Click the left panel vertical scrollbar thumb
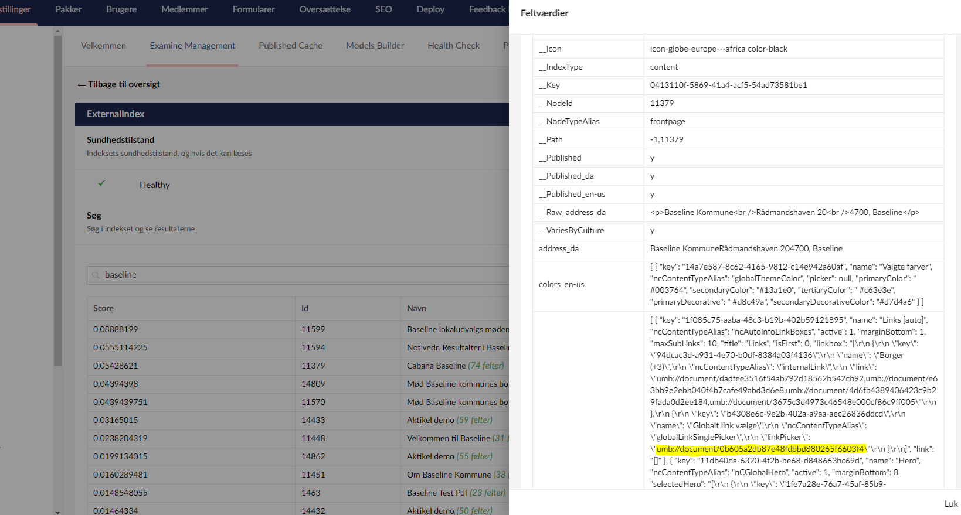The height and width of the screenshot is (515, 961). click(x=57, y=199)
